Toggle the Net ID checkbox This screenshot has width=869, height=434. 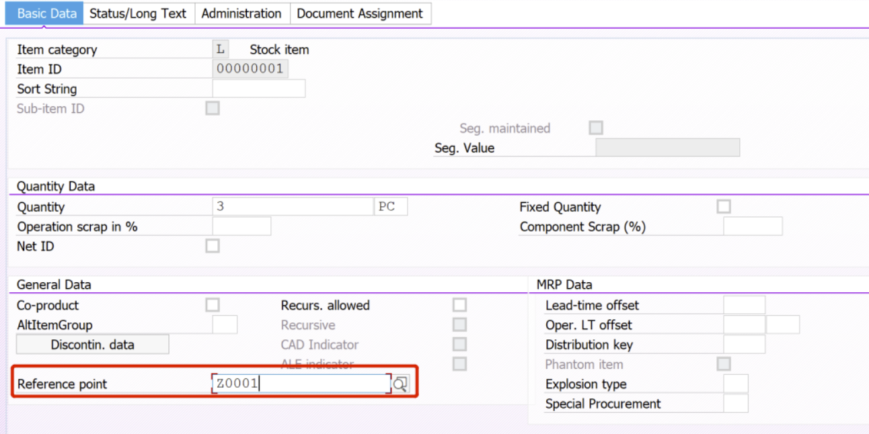coord(212,246)
